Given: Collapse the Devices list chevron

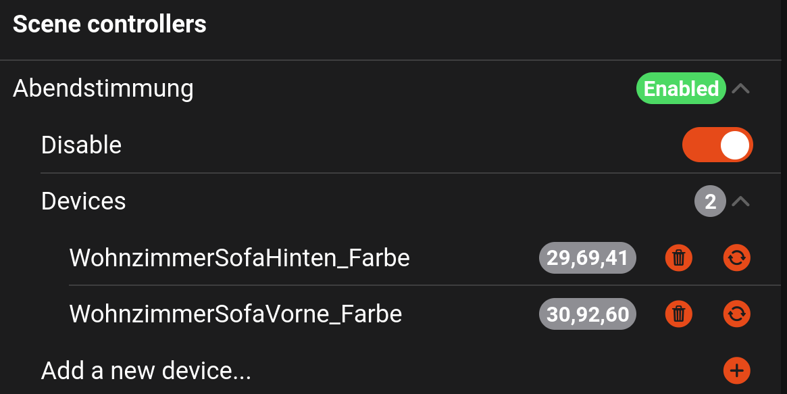Looking at the screenshot, I should tap(741, 201).
